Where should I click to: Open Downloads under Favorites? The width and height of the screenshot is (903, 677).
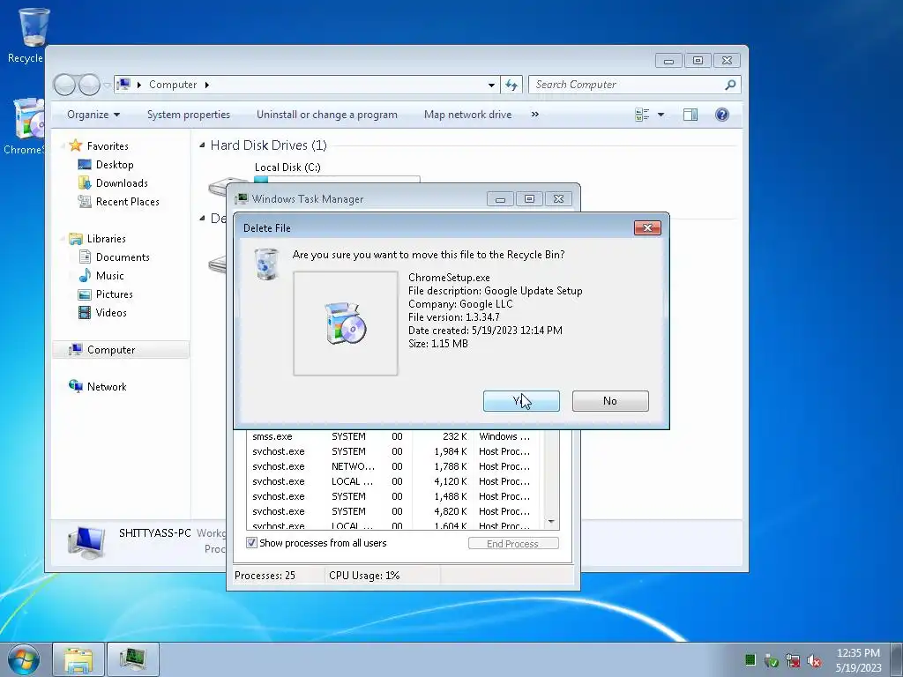[122, 183]
